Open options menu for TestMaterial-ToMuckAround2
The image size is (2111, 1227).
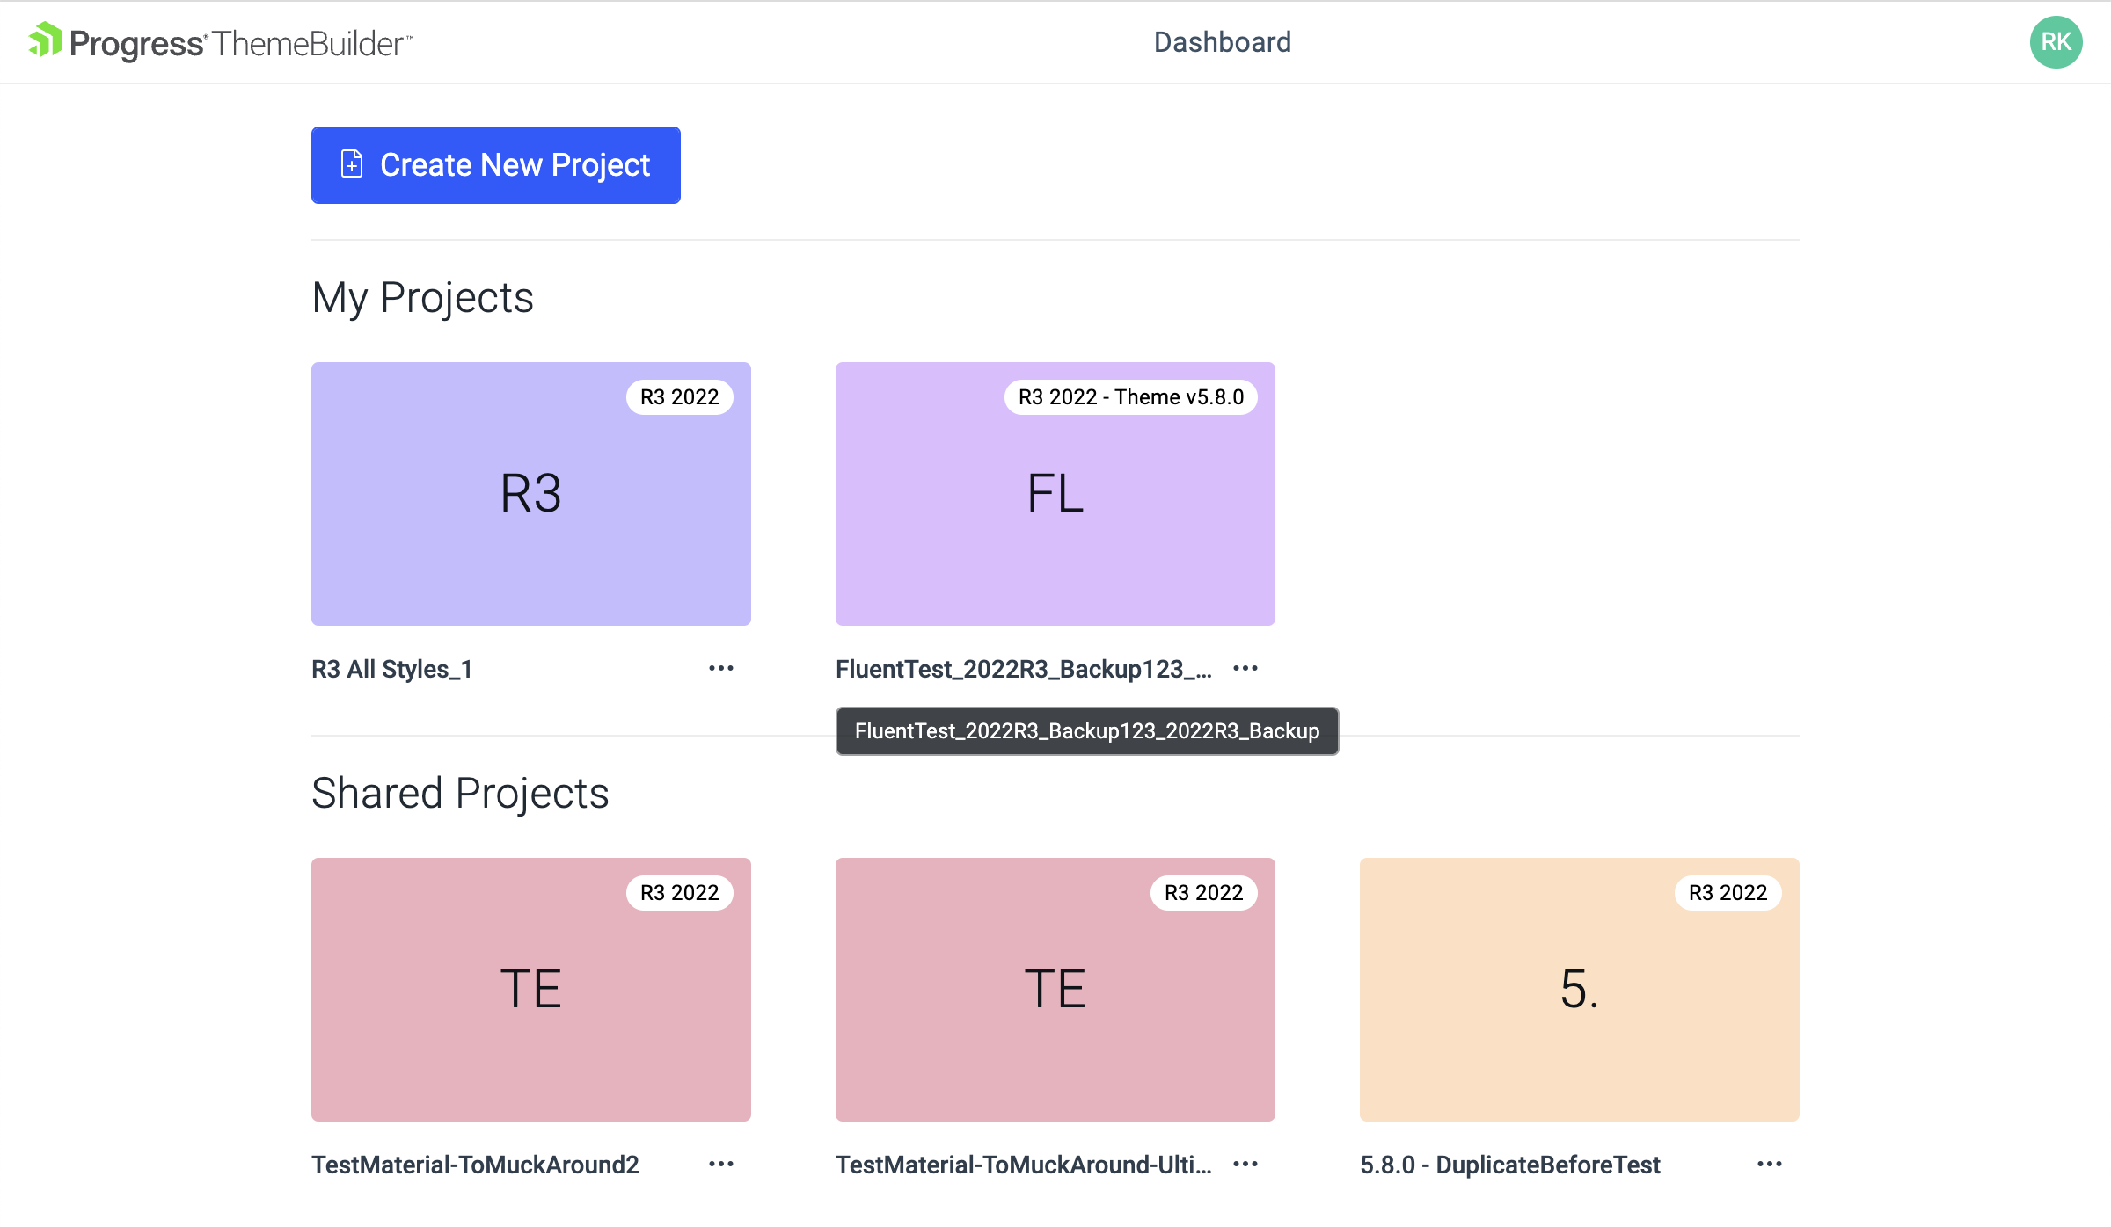point(720,1164)
